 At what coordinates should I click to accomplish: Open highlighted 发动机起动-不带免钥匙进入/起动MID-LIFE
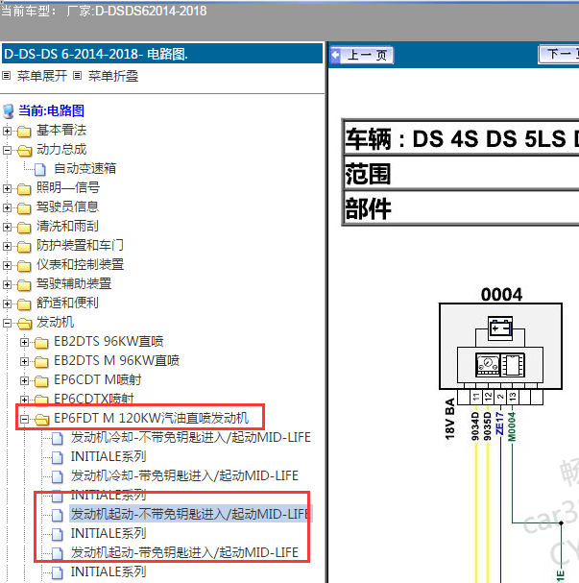pyautogui.click(x=191, y=514)
